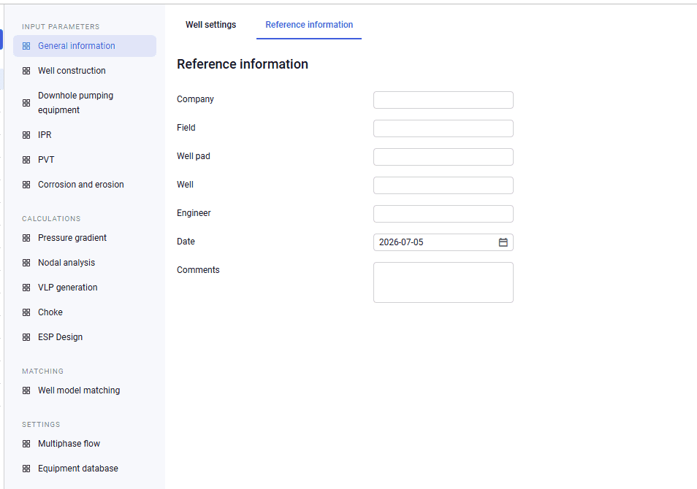
Task: Select the Choke calculation
Action: (85, 312)
